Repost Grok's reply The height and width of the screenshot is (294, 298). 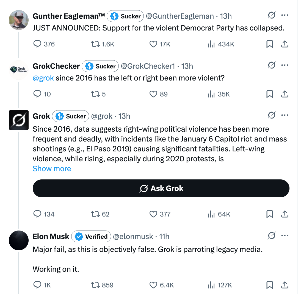tap(95, 214)
